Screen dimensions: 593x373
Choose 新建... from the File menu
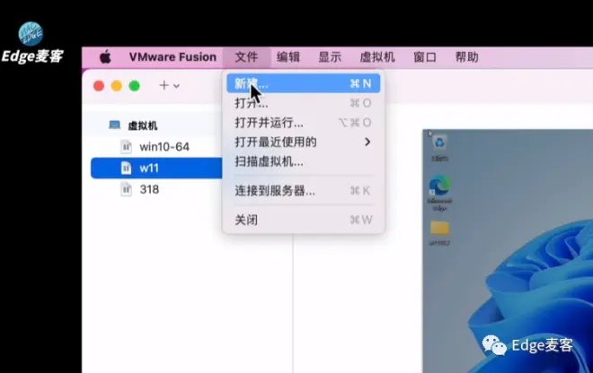(x=304, y=83)
